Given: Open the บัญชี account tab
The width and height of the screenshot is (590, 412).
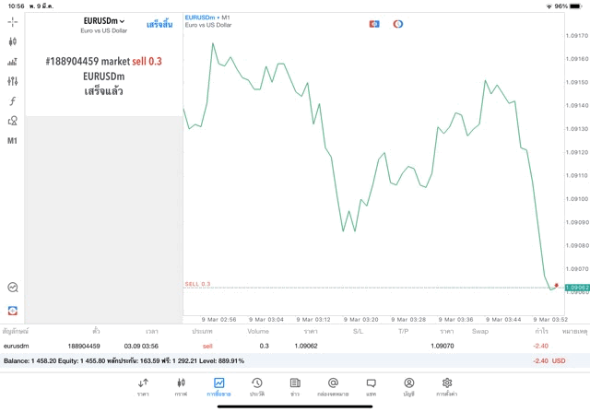Looking at the screenshot, I should pyautogui.click(x=409, y=387).
